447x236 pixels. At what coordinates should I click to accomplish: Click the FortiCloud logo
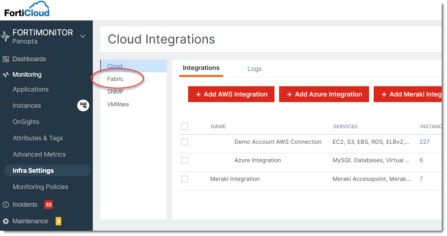27,10
